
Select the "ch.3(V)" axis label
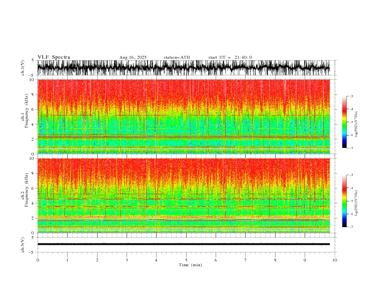pos(23,245)
